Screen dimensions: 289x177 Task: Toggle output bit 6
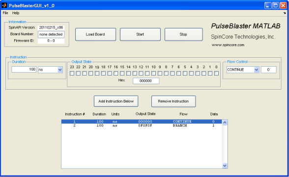(178, 74)
